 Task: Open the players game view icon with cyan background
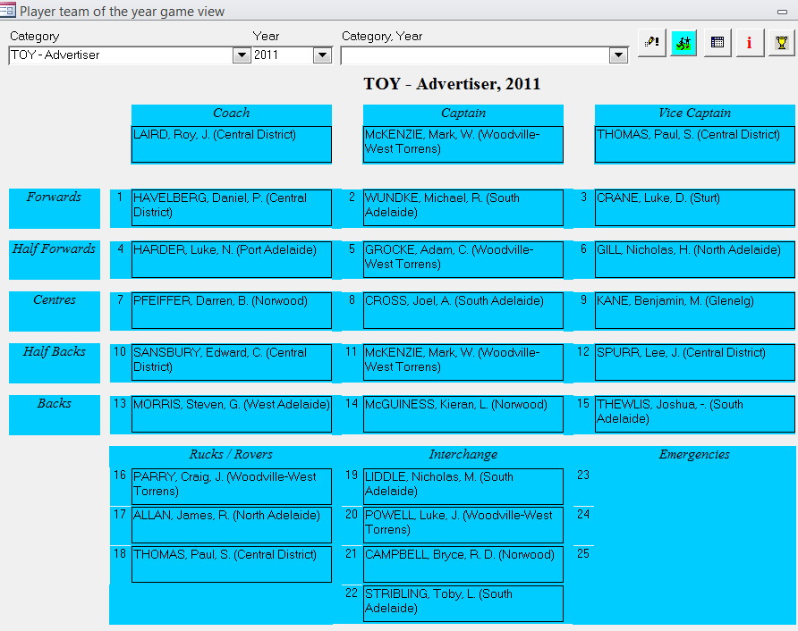tap(683, 43)
